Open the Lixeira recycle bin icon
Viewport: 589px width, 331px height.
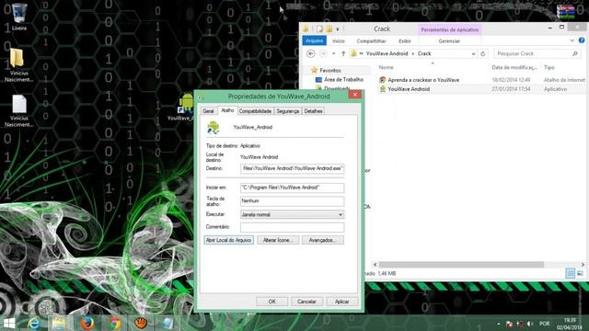(19, 17)
